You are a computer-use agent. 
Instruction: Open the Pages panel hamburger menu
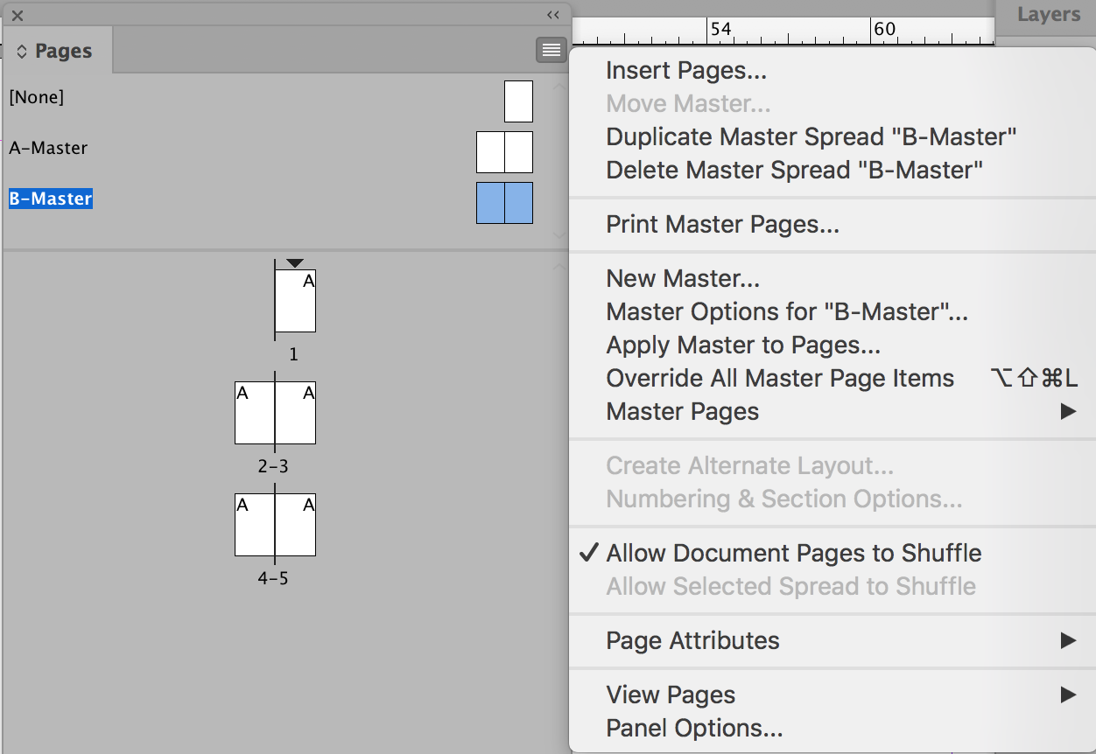551,51
